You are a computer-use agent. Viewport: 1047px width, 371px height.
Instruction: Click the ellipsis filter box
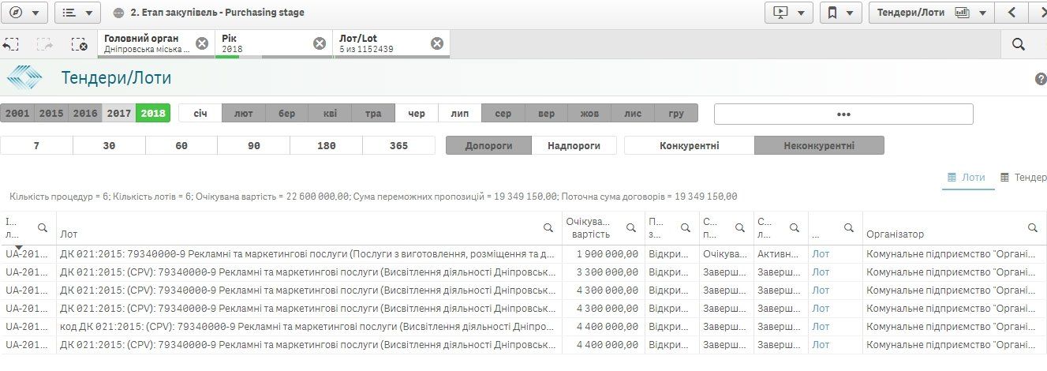(843, 114)
